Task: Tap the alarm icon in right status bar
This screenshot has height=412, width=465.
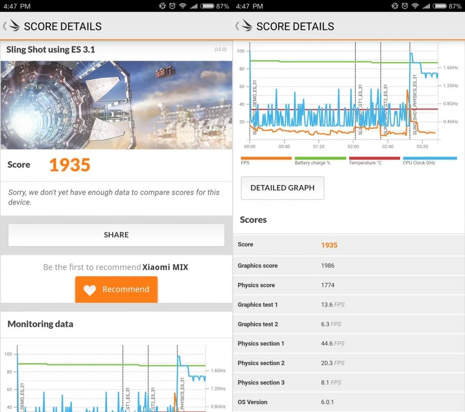Action: point(405,6)
